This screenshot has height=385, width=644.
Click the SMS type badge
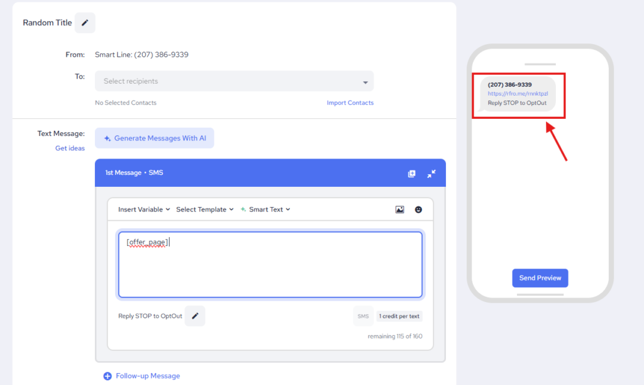tap(363, 316)
